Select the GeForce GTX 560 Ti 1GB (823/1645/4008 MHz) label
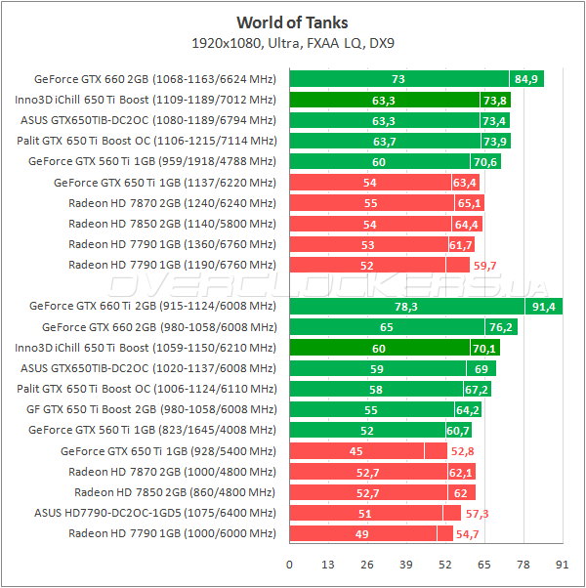The height and width of the screenshot is (588, 586). 152,430
